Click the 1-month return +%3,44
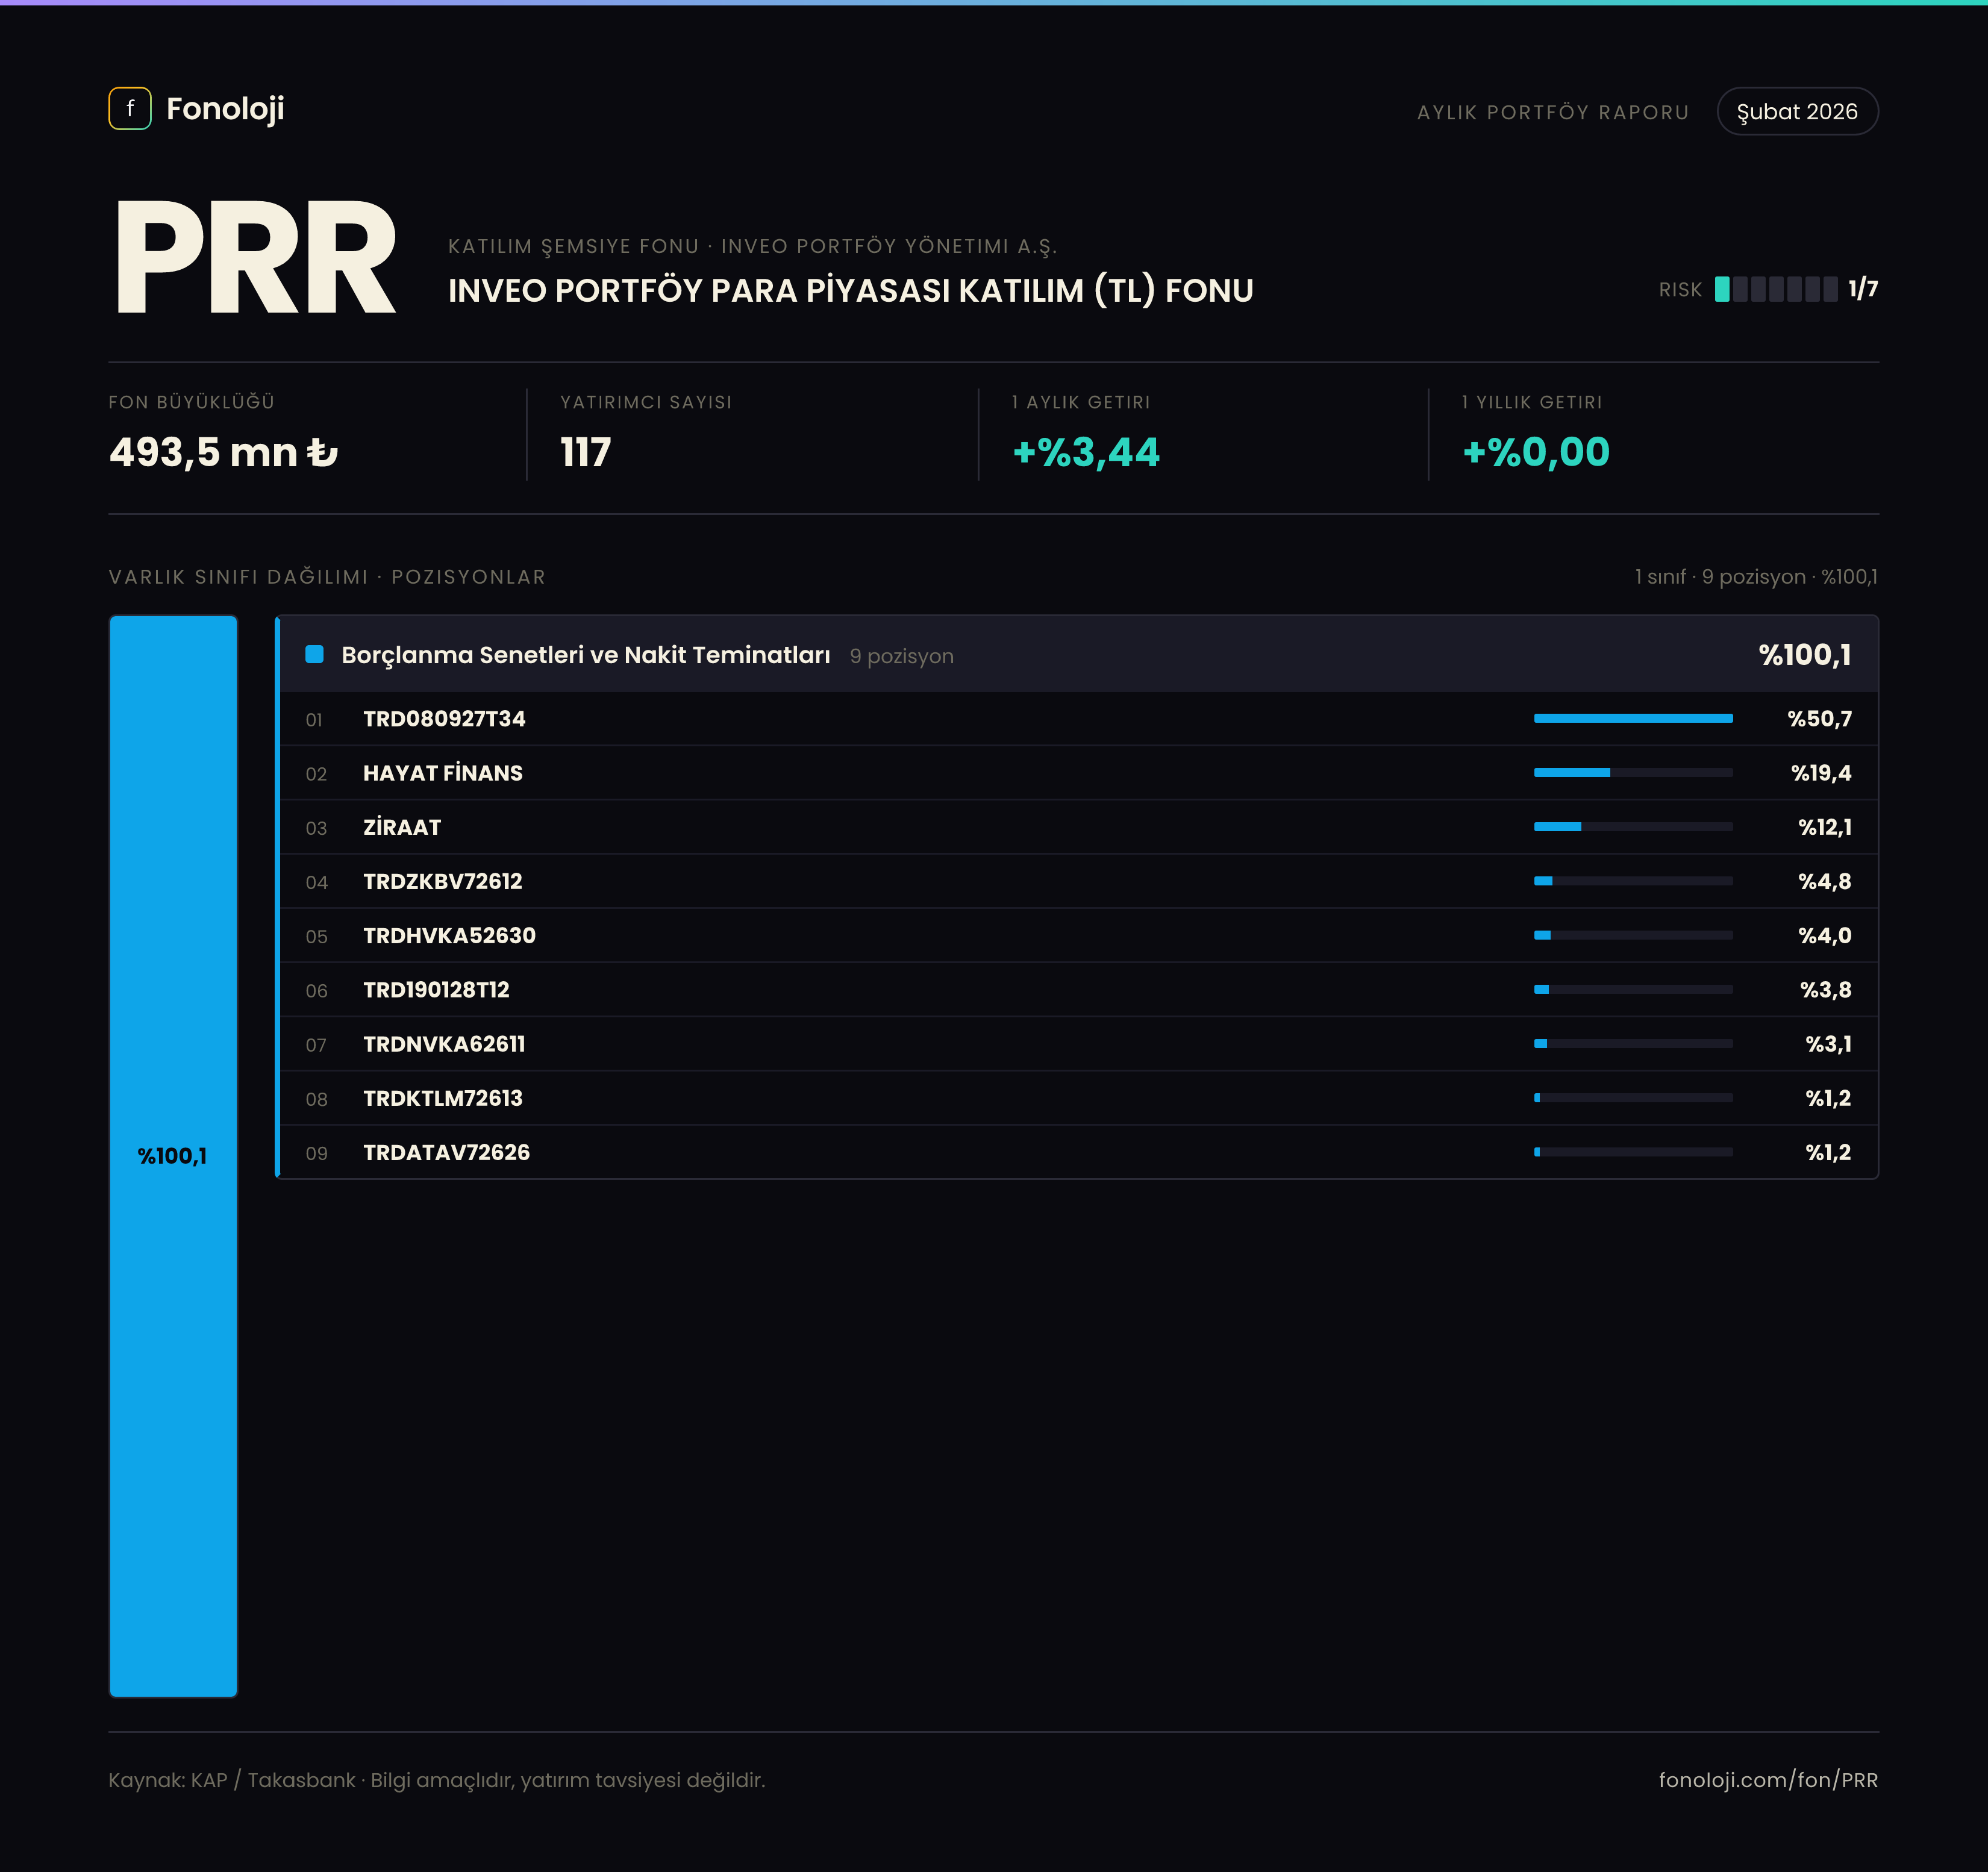Image resolution: width=1988 pixels, height=1872 pixels. (1086, 452)
